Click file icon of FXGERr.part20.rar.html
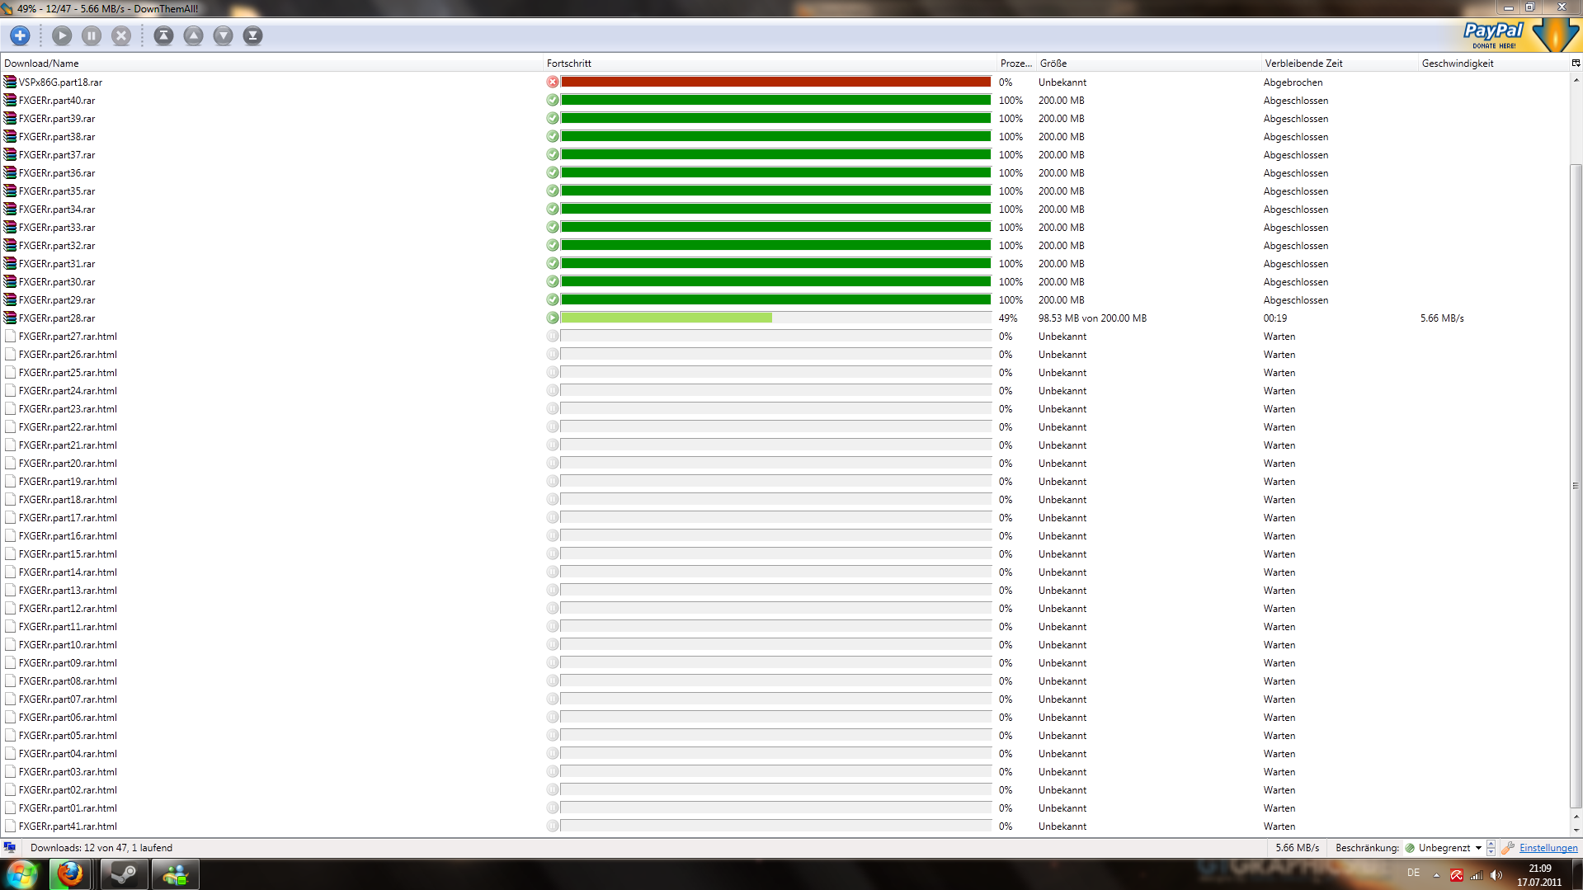Screen dimensions: 1583x890 10,463
